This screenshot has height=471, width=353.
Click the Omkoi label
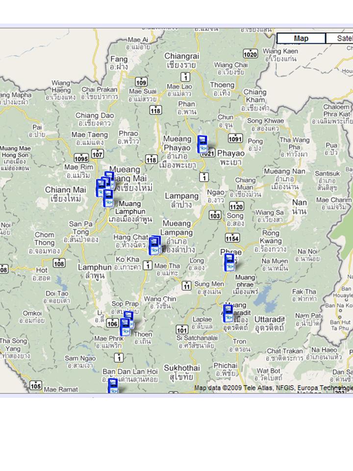(32, 317)
